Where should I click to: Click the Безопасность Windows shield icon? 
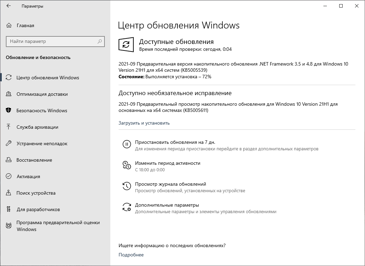(9, 111)
